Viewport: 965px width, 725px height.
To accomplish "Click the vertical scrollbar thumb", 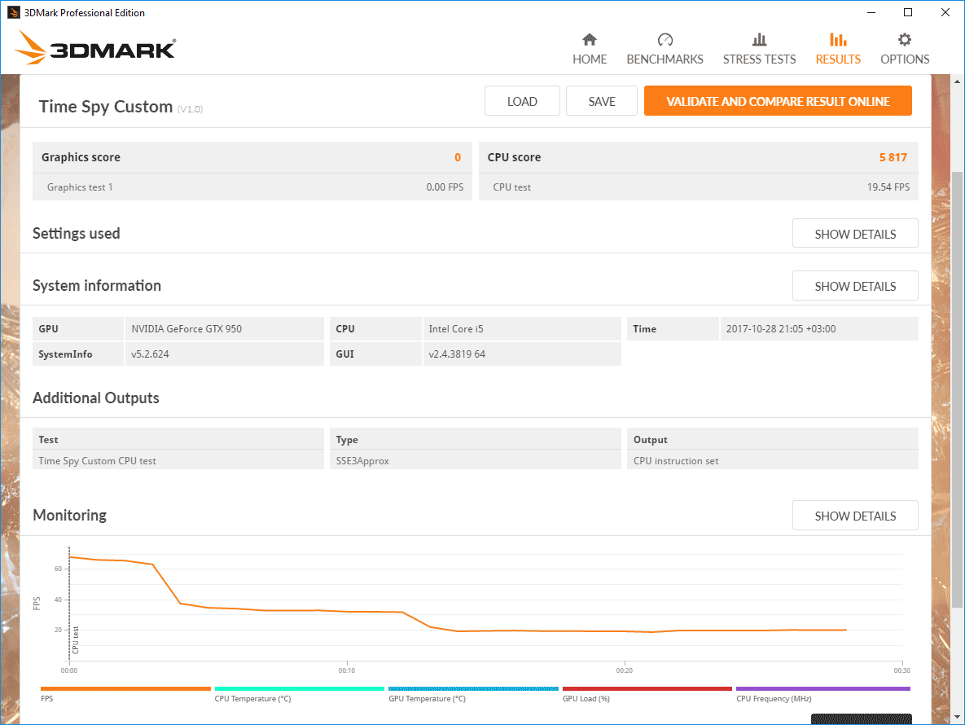I will click(957, 388).
